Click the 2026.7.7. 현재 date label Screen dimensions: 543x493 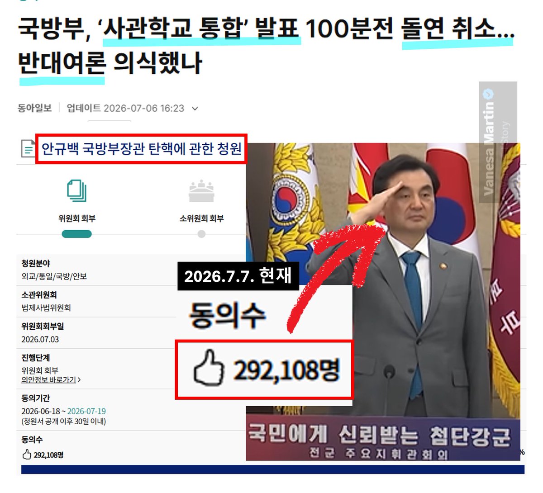click(238, 275)
